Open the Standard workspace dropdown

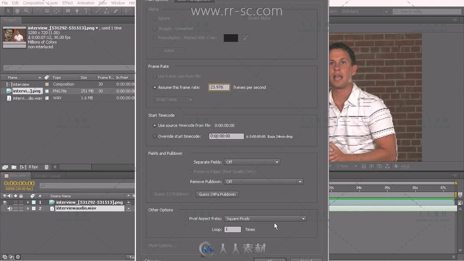click(x=364, y=11)
